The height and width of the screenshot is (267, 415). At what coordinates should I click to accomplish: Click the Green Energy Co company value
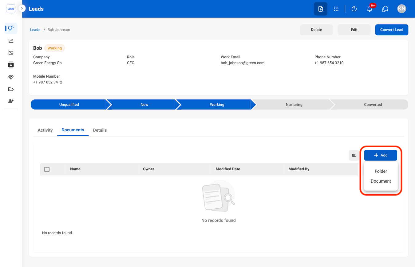[x=47, y=63]
